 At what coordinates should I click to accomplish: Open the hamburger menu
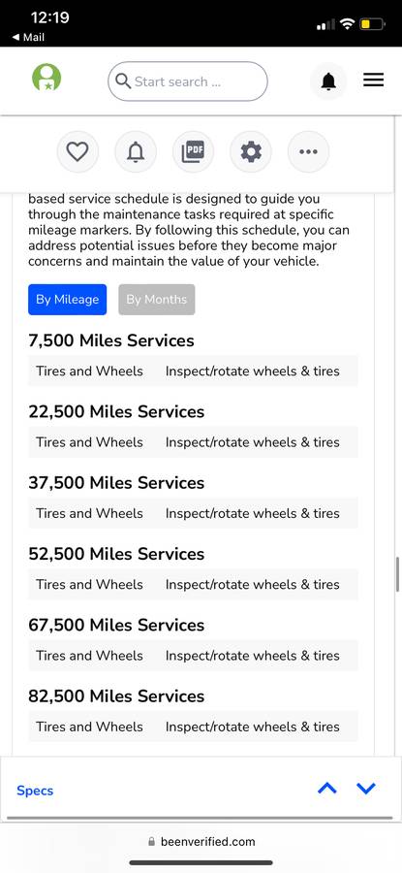pos(374,81)
